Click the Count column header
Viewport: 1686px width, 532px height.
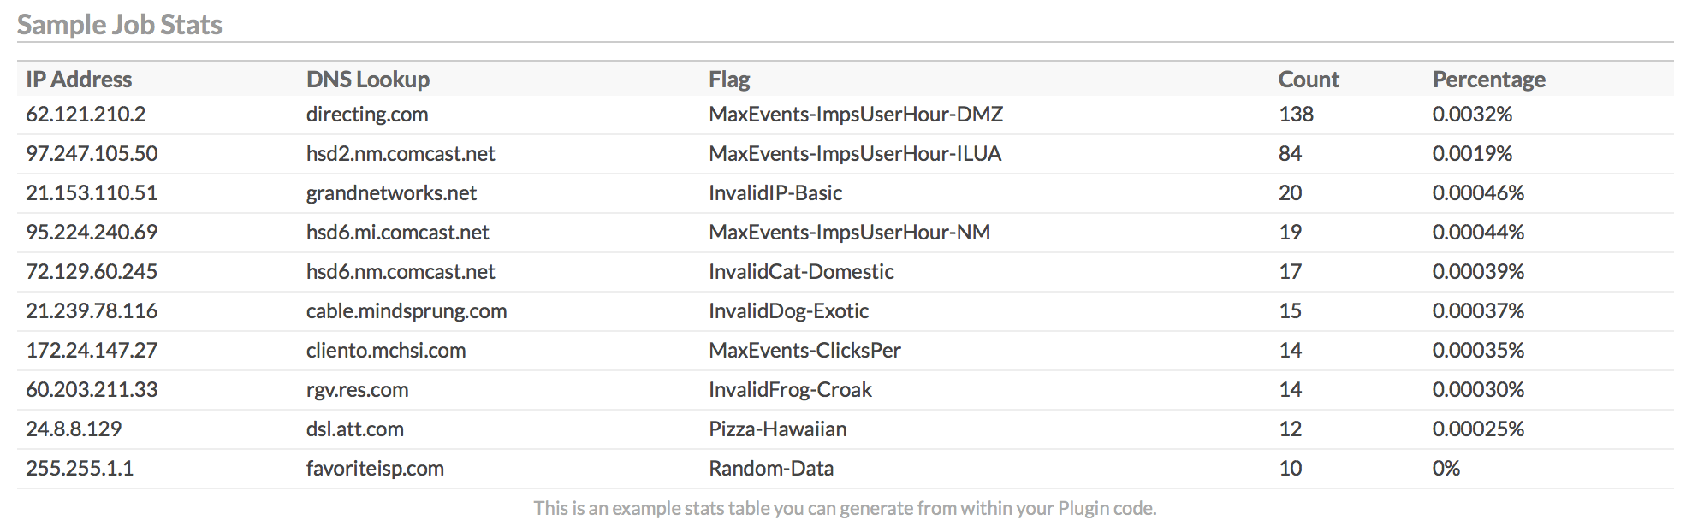coord(1309,80)
